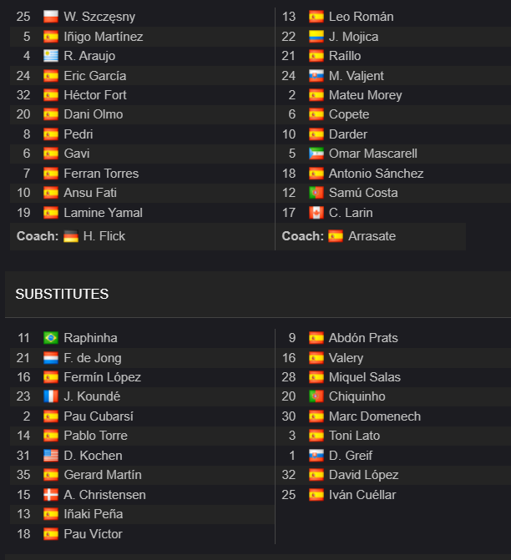Click Canada flag next to C. Larin
Viewport: 511px width, 560px height.
pyautogui.click(x=316, y=213)
